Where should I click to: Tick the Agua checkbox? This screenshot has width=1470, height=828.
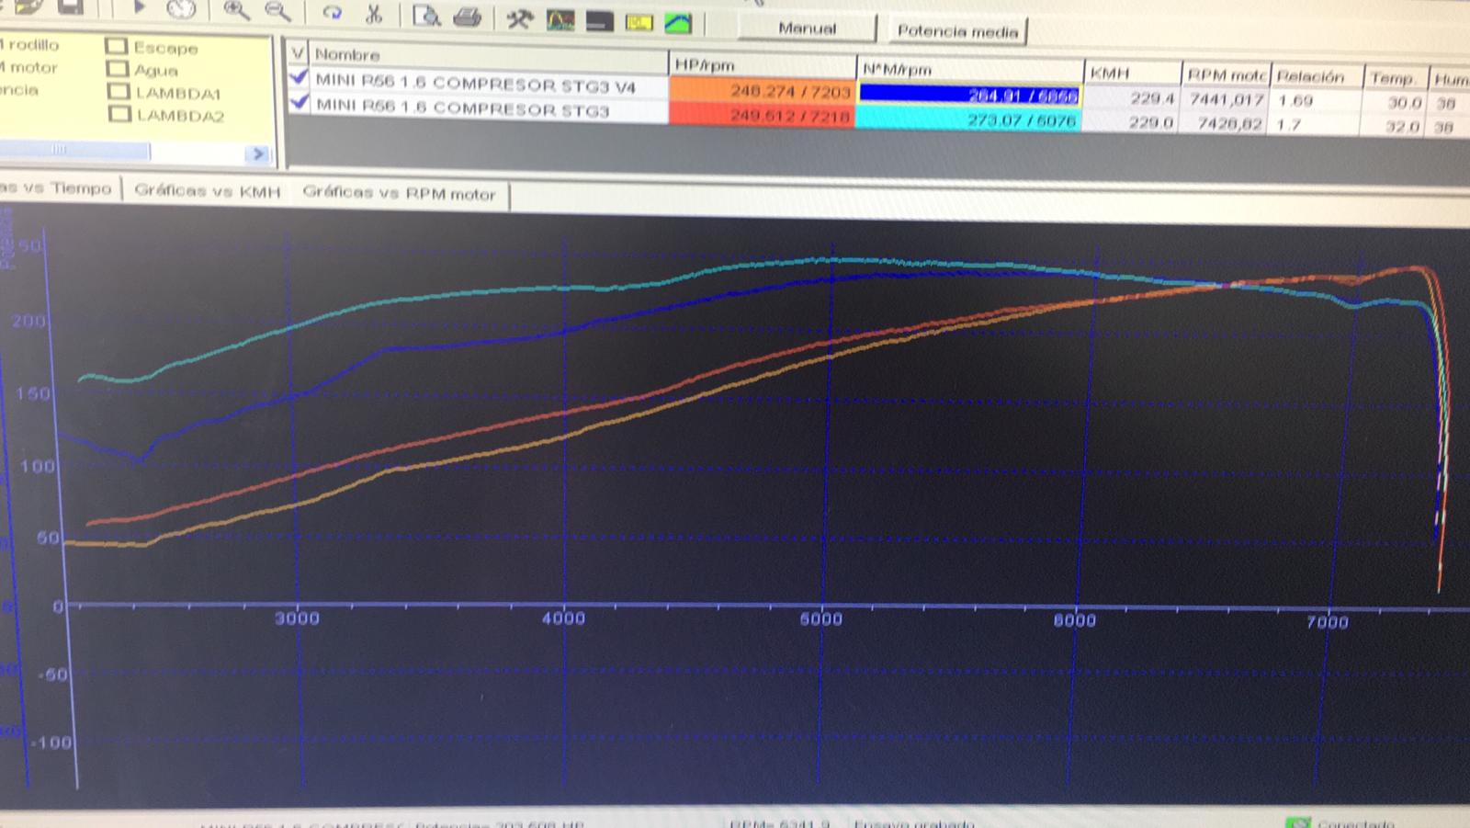pyautogui.click(x=117, y=69)
